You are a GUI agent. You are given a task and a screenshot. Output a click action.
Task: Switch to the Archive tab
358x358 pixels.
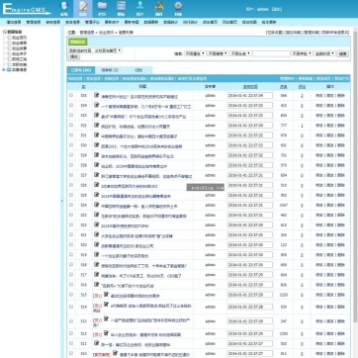point(138,70)
